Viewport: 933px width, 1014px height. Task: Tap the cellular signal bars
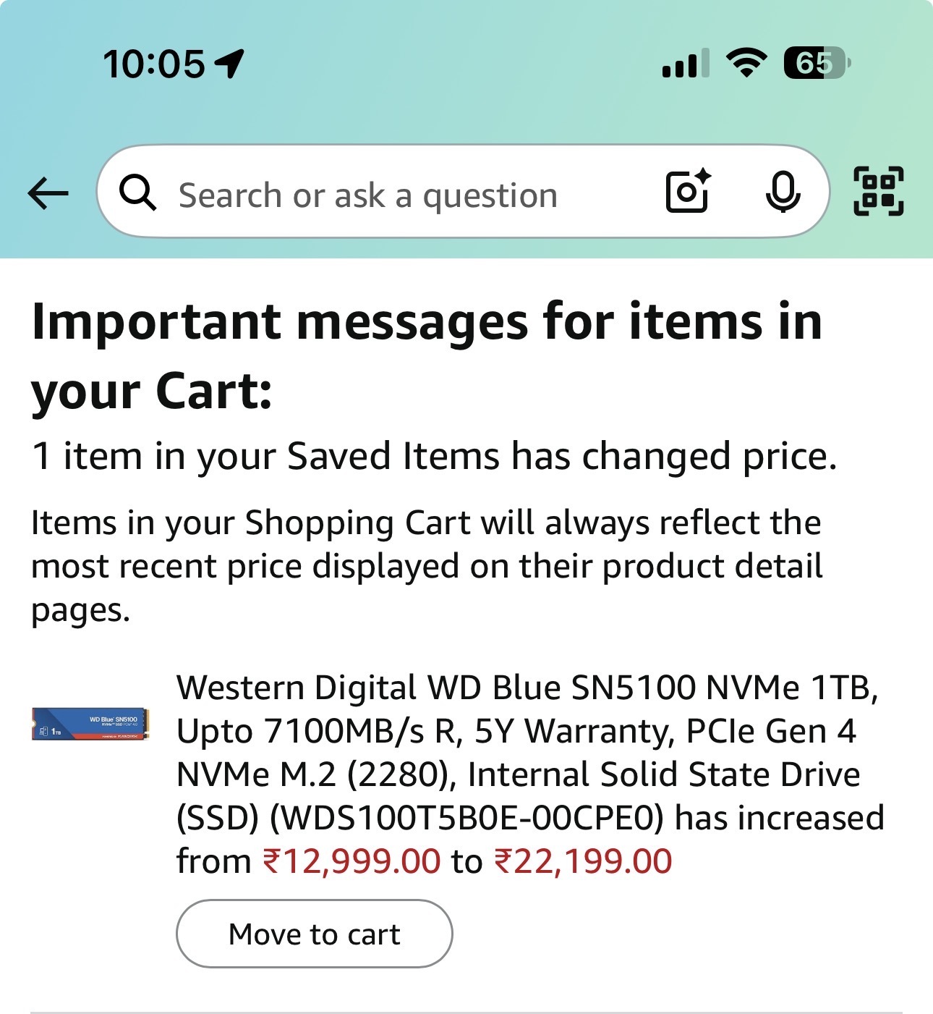pyautogui.click(x=684, y=64)
